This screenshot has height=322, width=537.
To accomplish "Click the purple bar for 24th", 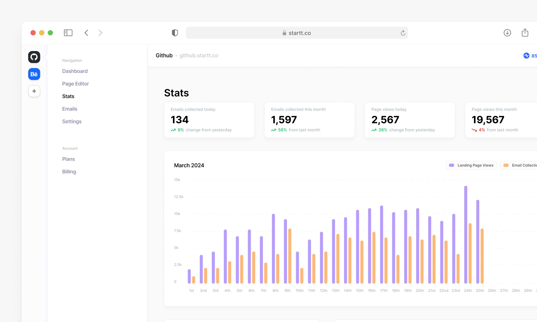I will pos(466,235).
